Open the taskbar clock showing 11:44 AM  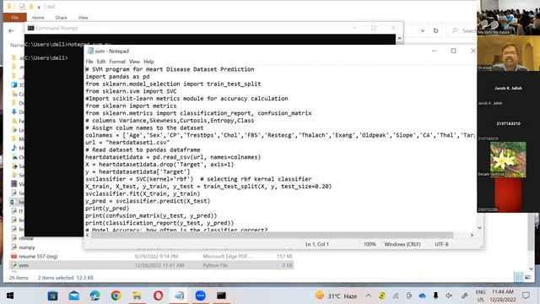tap(503, 296)
